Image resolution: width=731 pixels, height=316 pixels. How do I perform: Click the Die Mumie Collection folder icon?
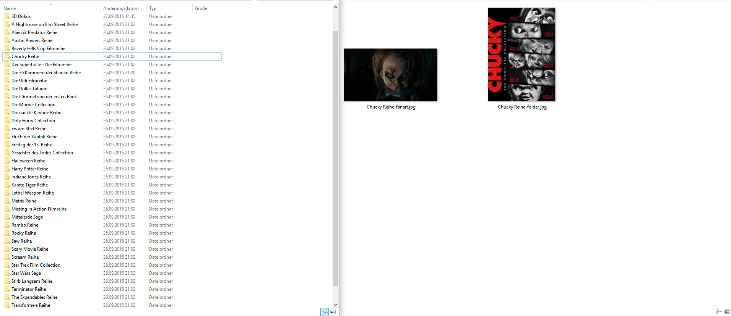click(7, 105)
